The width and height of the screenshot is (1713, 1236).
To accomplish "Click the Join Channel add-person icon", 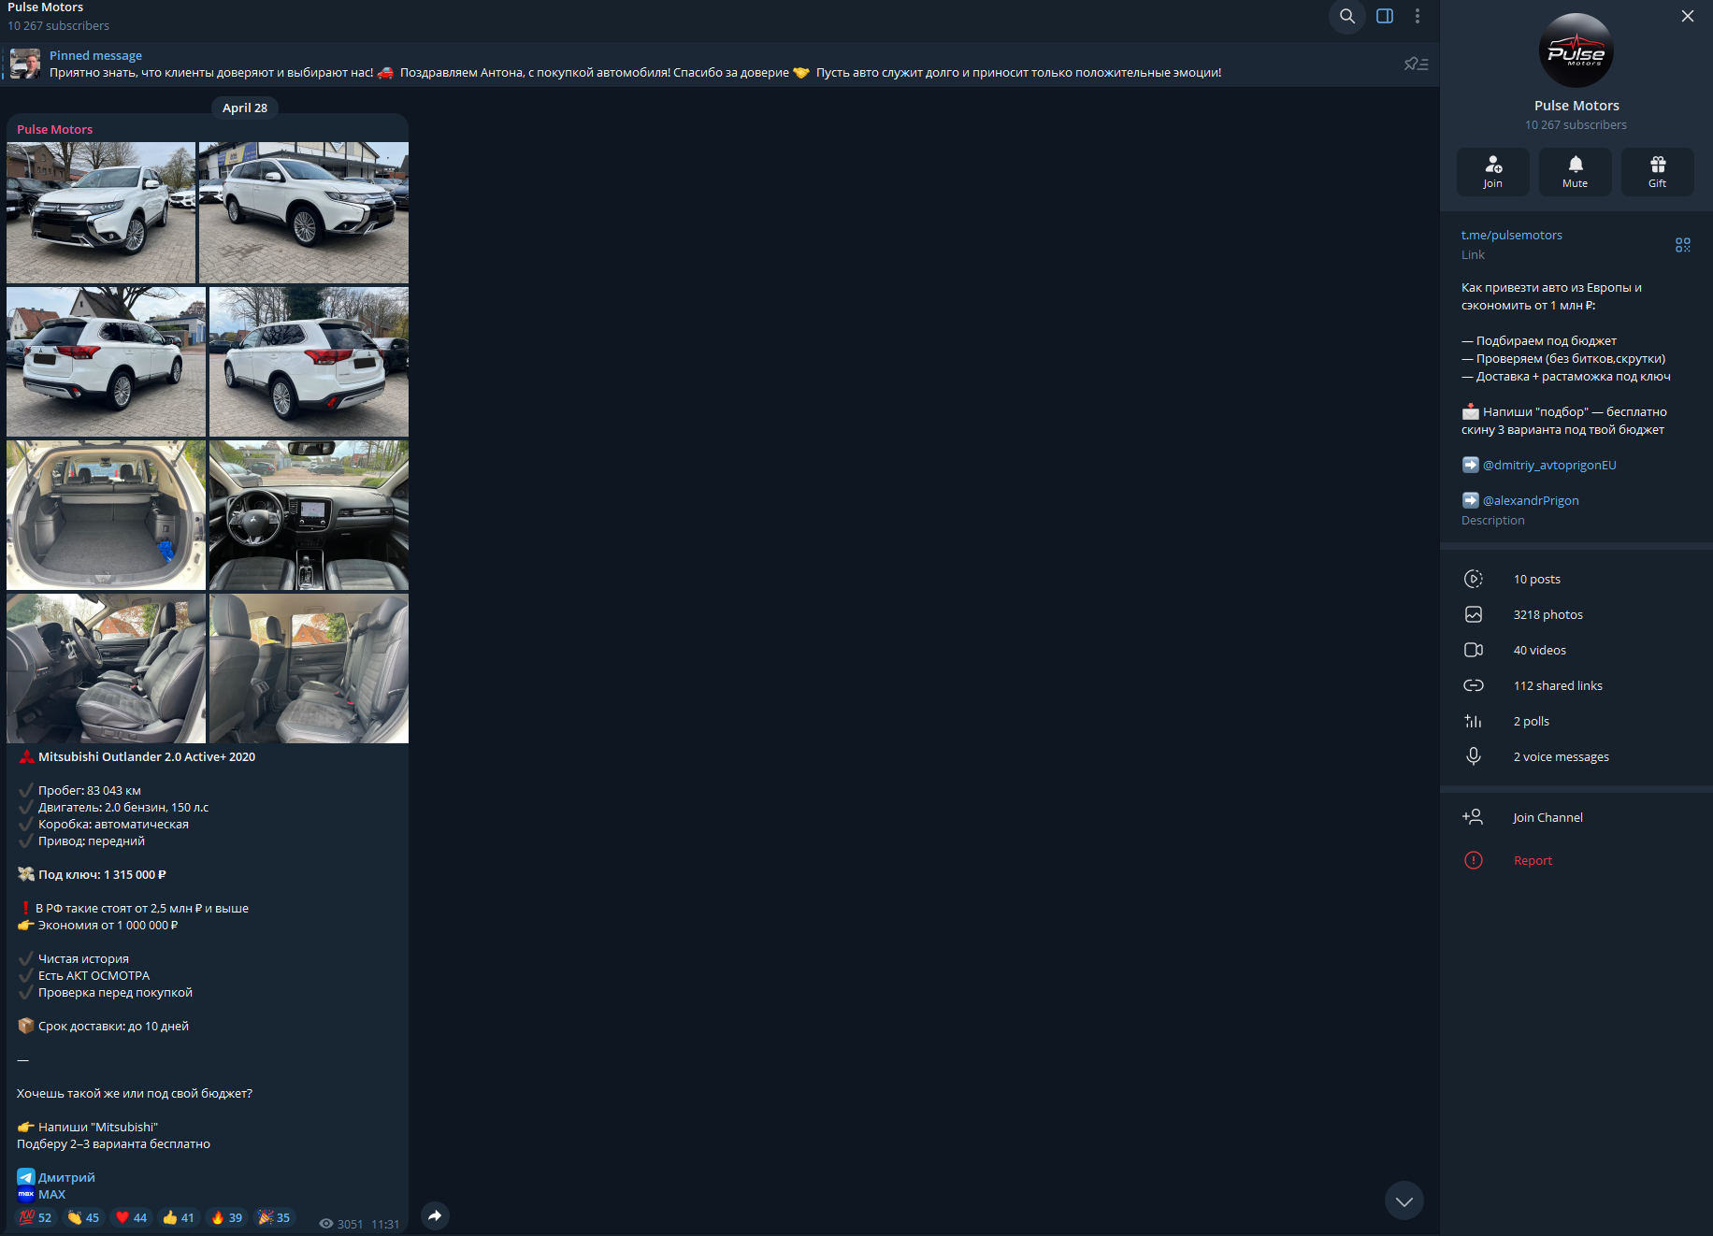I will (1474, 818).
